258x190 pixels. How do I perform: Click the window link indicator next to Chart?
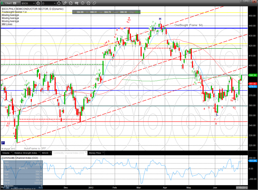[x=3, y=3]
